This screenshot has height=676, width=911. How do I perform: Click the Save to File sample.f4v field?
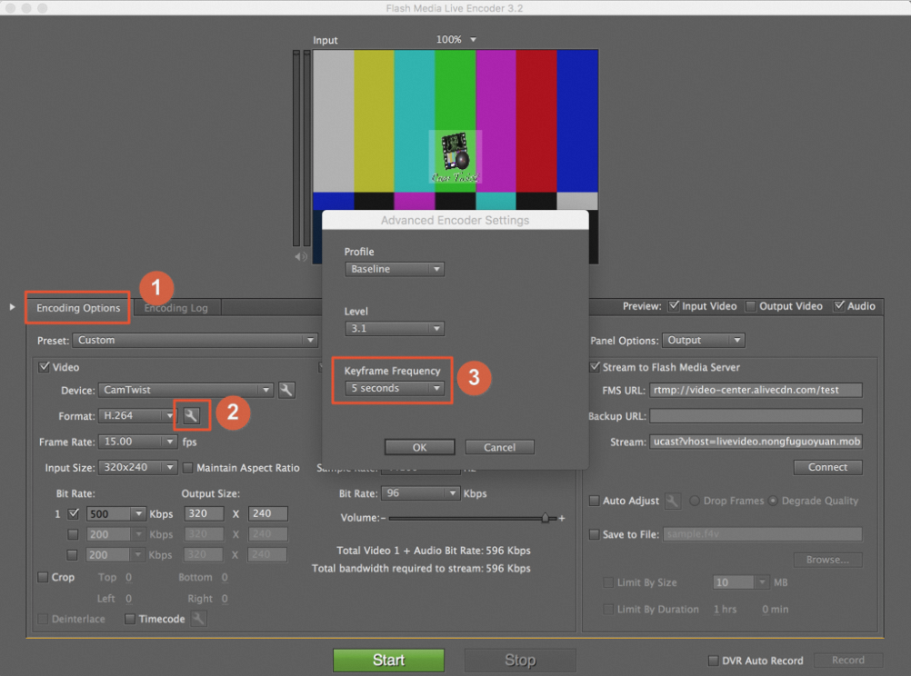[762, 534]
